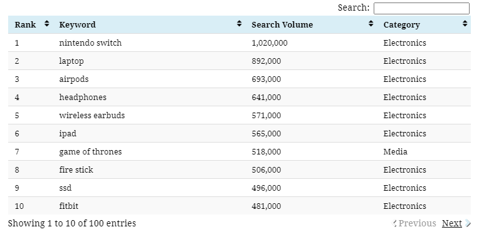This screenshot has height=232, width=479.
Task: Click the Rank column sort arrows
Action: pos(46,24)
